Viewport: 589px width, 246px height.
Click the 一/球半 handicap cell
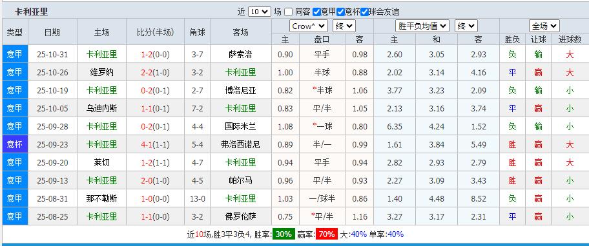click(x=322, y=198)
